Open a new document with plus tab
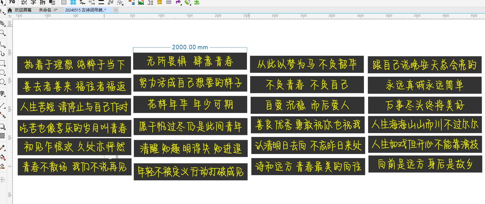This screenshot has width=485, height=204. coord(116,10)
